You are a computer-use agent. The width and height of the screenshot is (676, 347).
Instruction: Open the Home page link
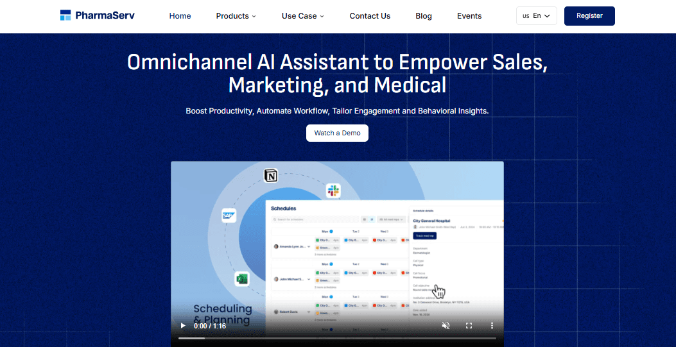pyautogui.click(x=180, y=16)
